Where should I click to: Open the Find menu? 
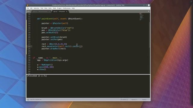[x=42, y=8]
